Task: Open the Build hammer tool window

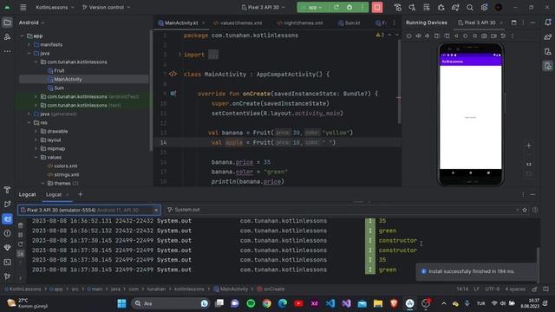Action: pos(7,190)
